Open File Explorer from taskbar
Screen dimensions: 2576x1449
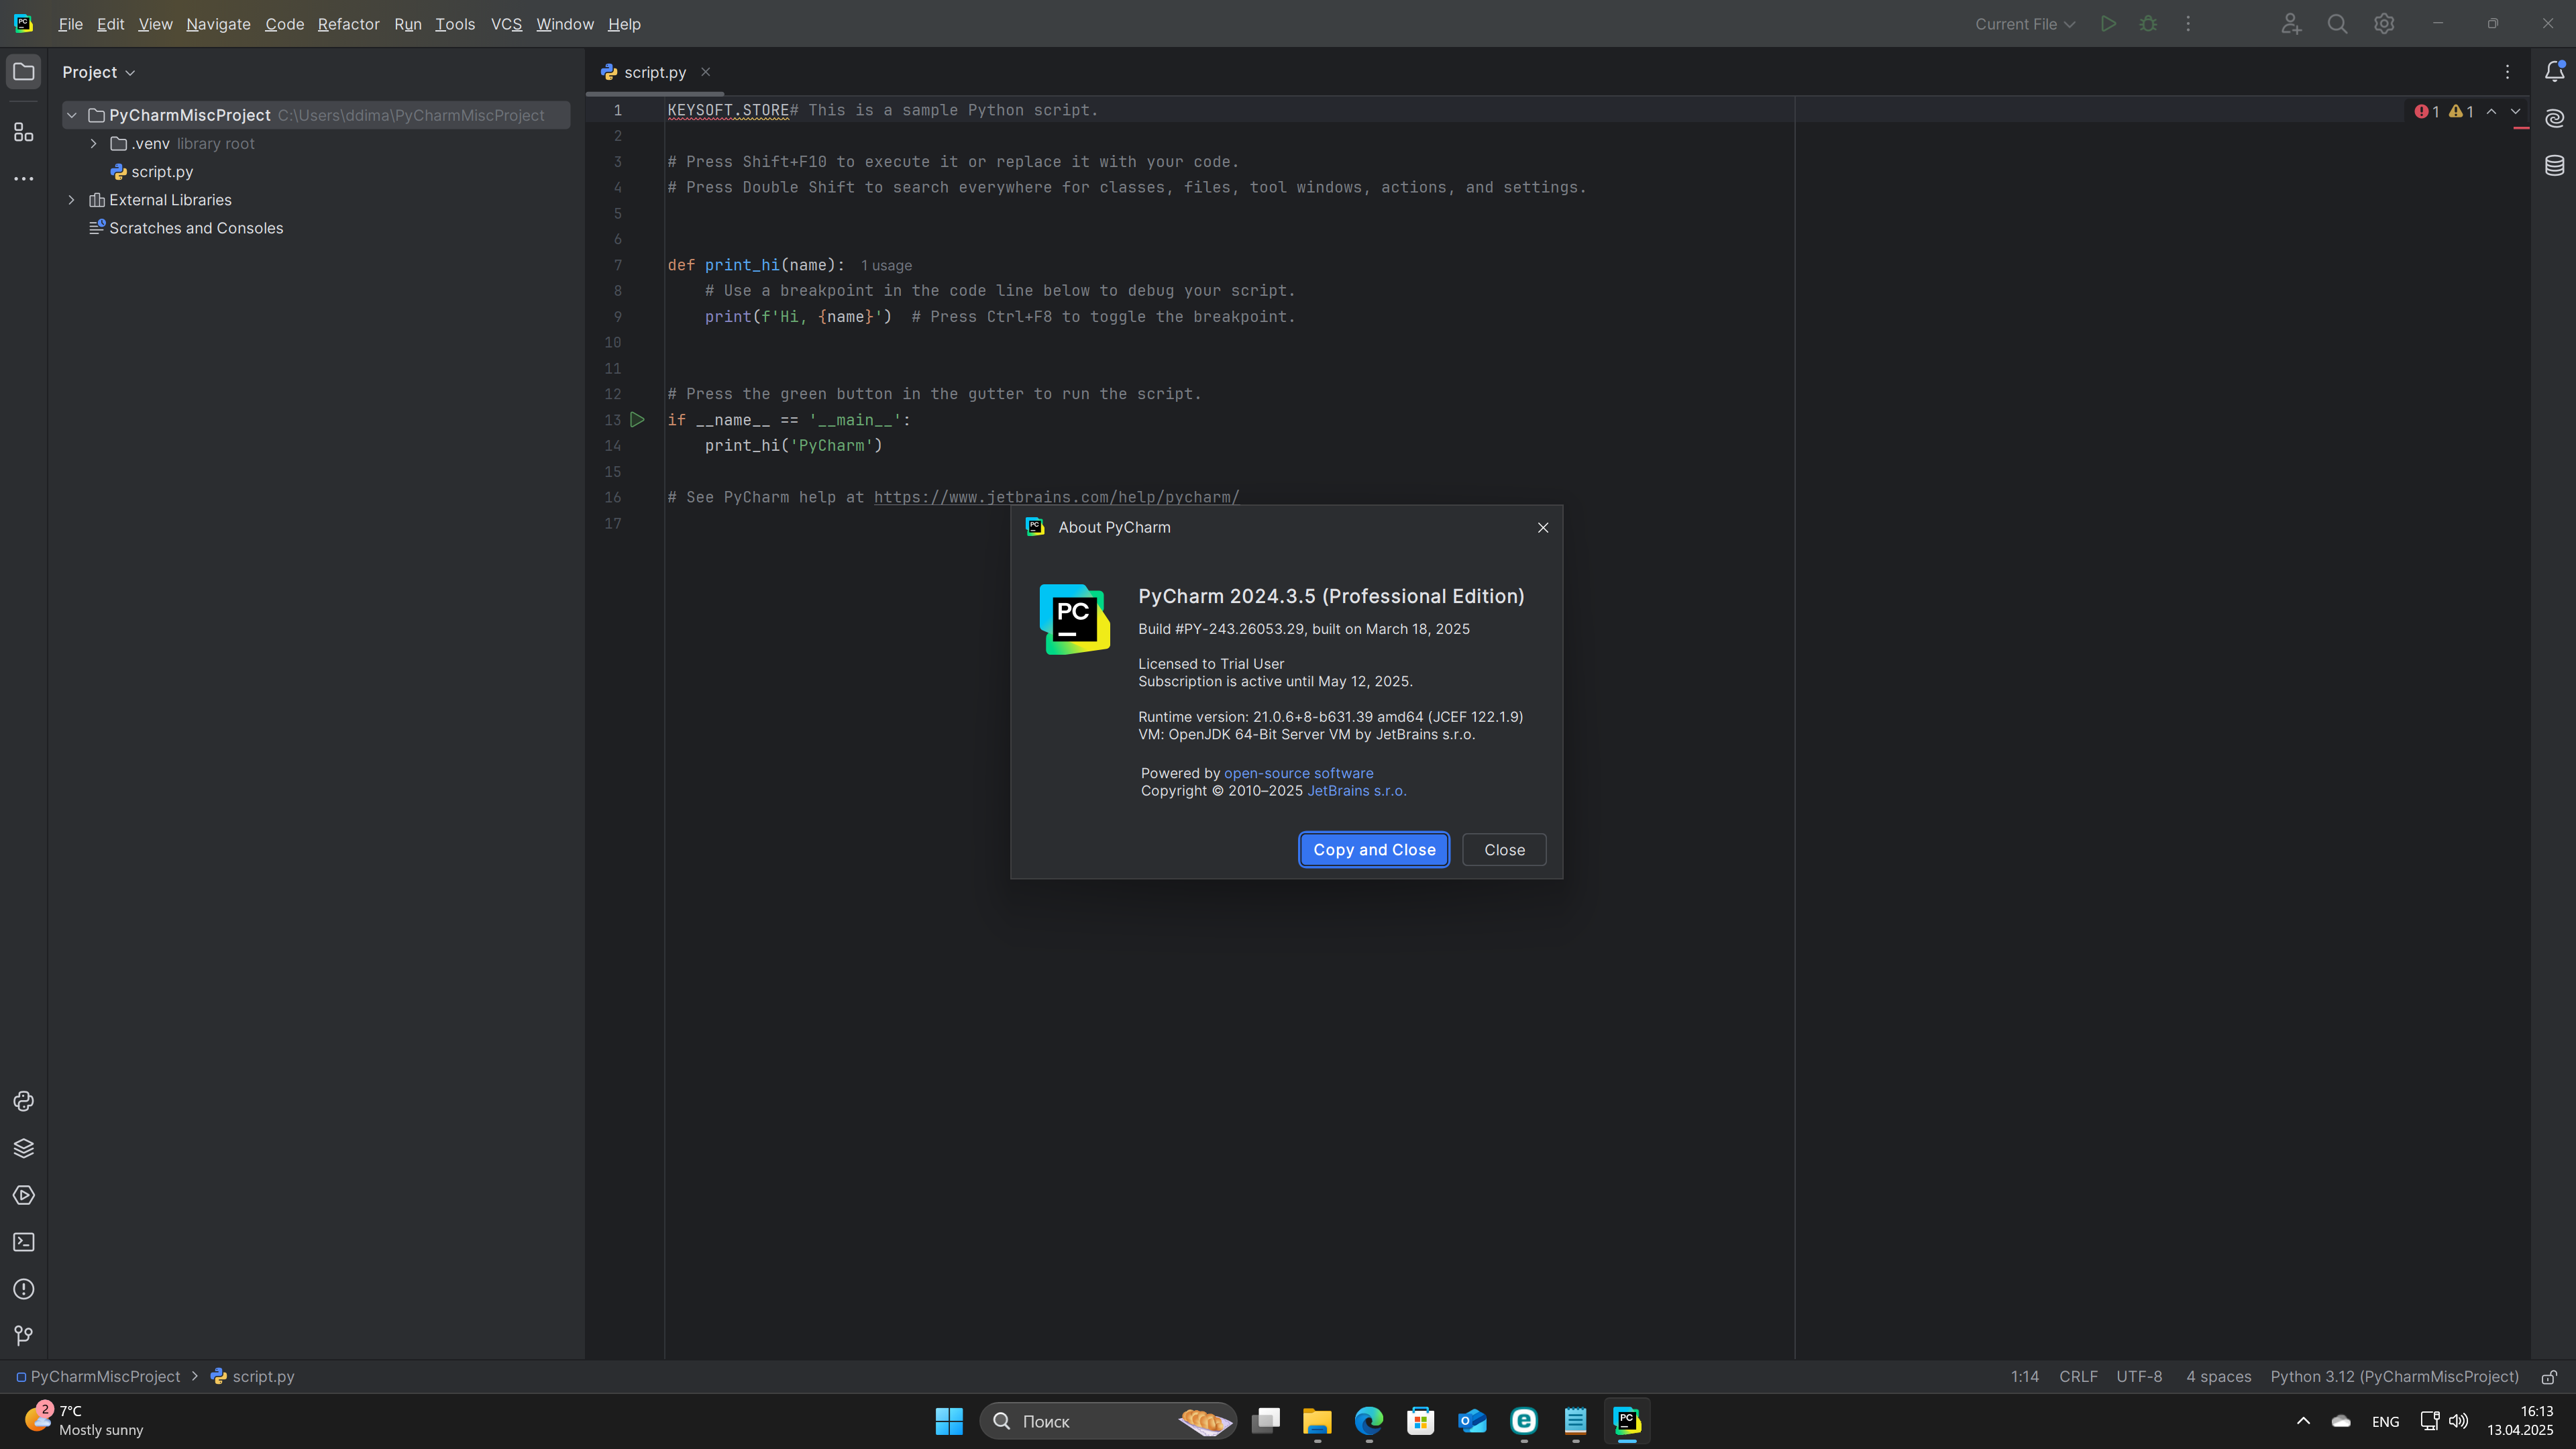click(1317, 1421)
